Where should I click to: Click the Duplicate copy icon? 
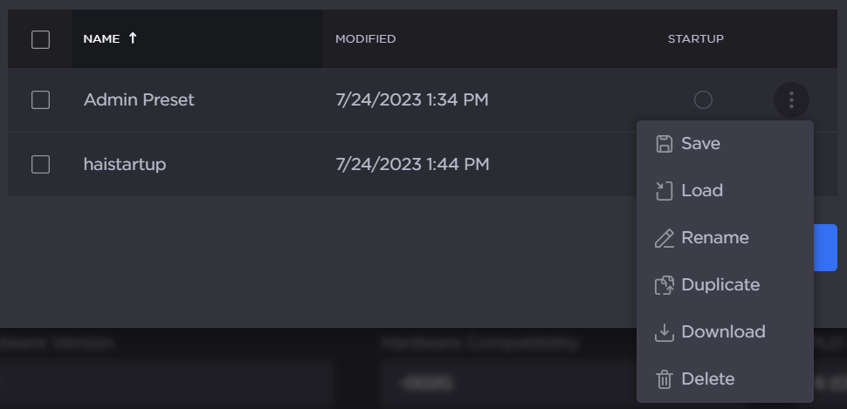click(665, 285)
